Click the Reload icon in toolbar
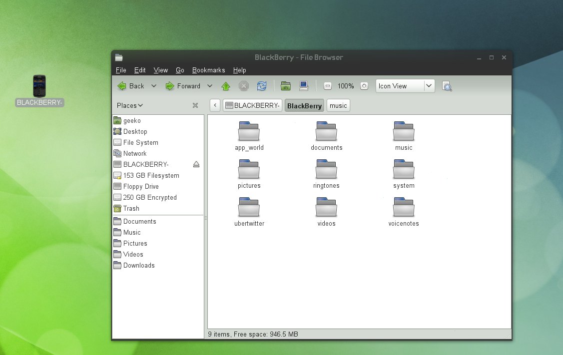 (x=262, y=86)
